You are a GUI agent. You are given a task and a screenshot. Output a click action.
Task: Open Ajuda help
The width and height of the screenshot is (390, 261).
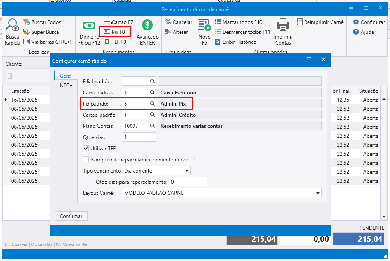[x=363, y=32]
